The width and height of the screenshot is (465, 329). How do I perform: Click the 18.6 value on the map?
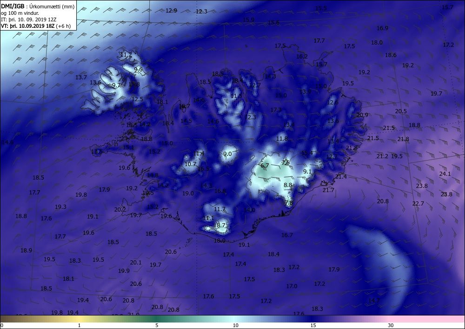pos(391,55)
